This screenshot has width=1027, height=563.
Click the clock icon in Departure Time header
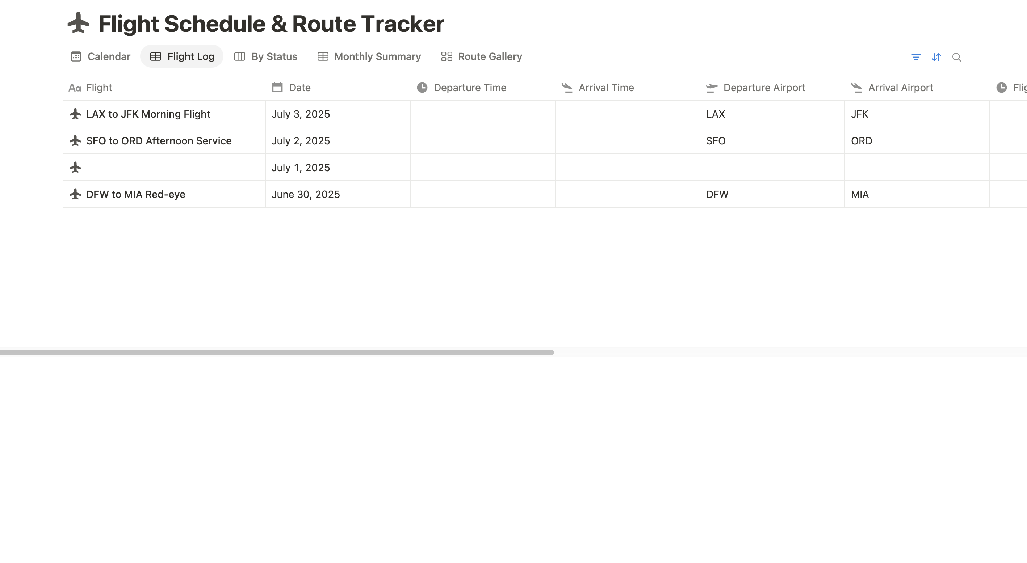[x=422, y=87]
